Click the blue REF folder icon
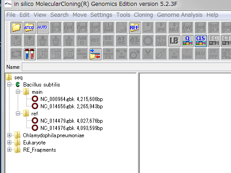 (135, 28)
